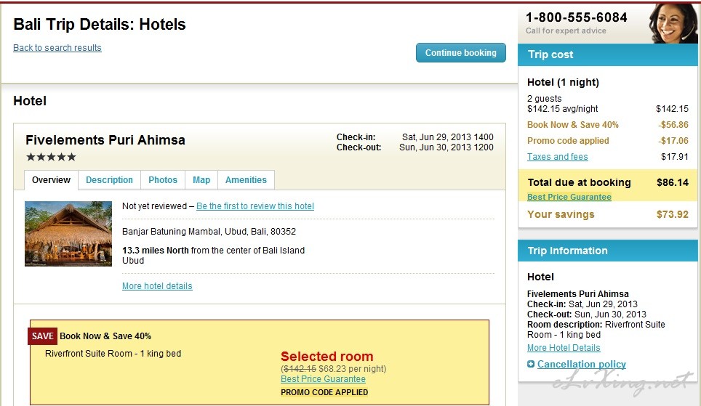The image size is (701, 406).
Task: Click More Hotel Details in Trip Information
Action: click(x=564, y=347)
